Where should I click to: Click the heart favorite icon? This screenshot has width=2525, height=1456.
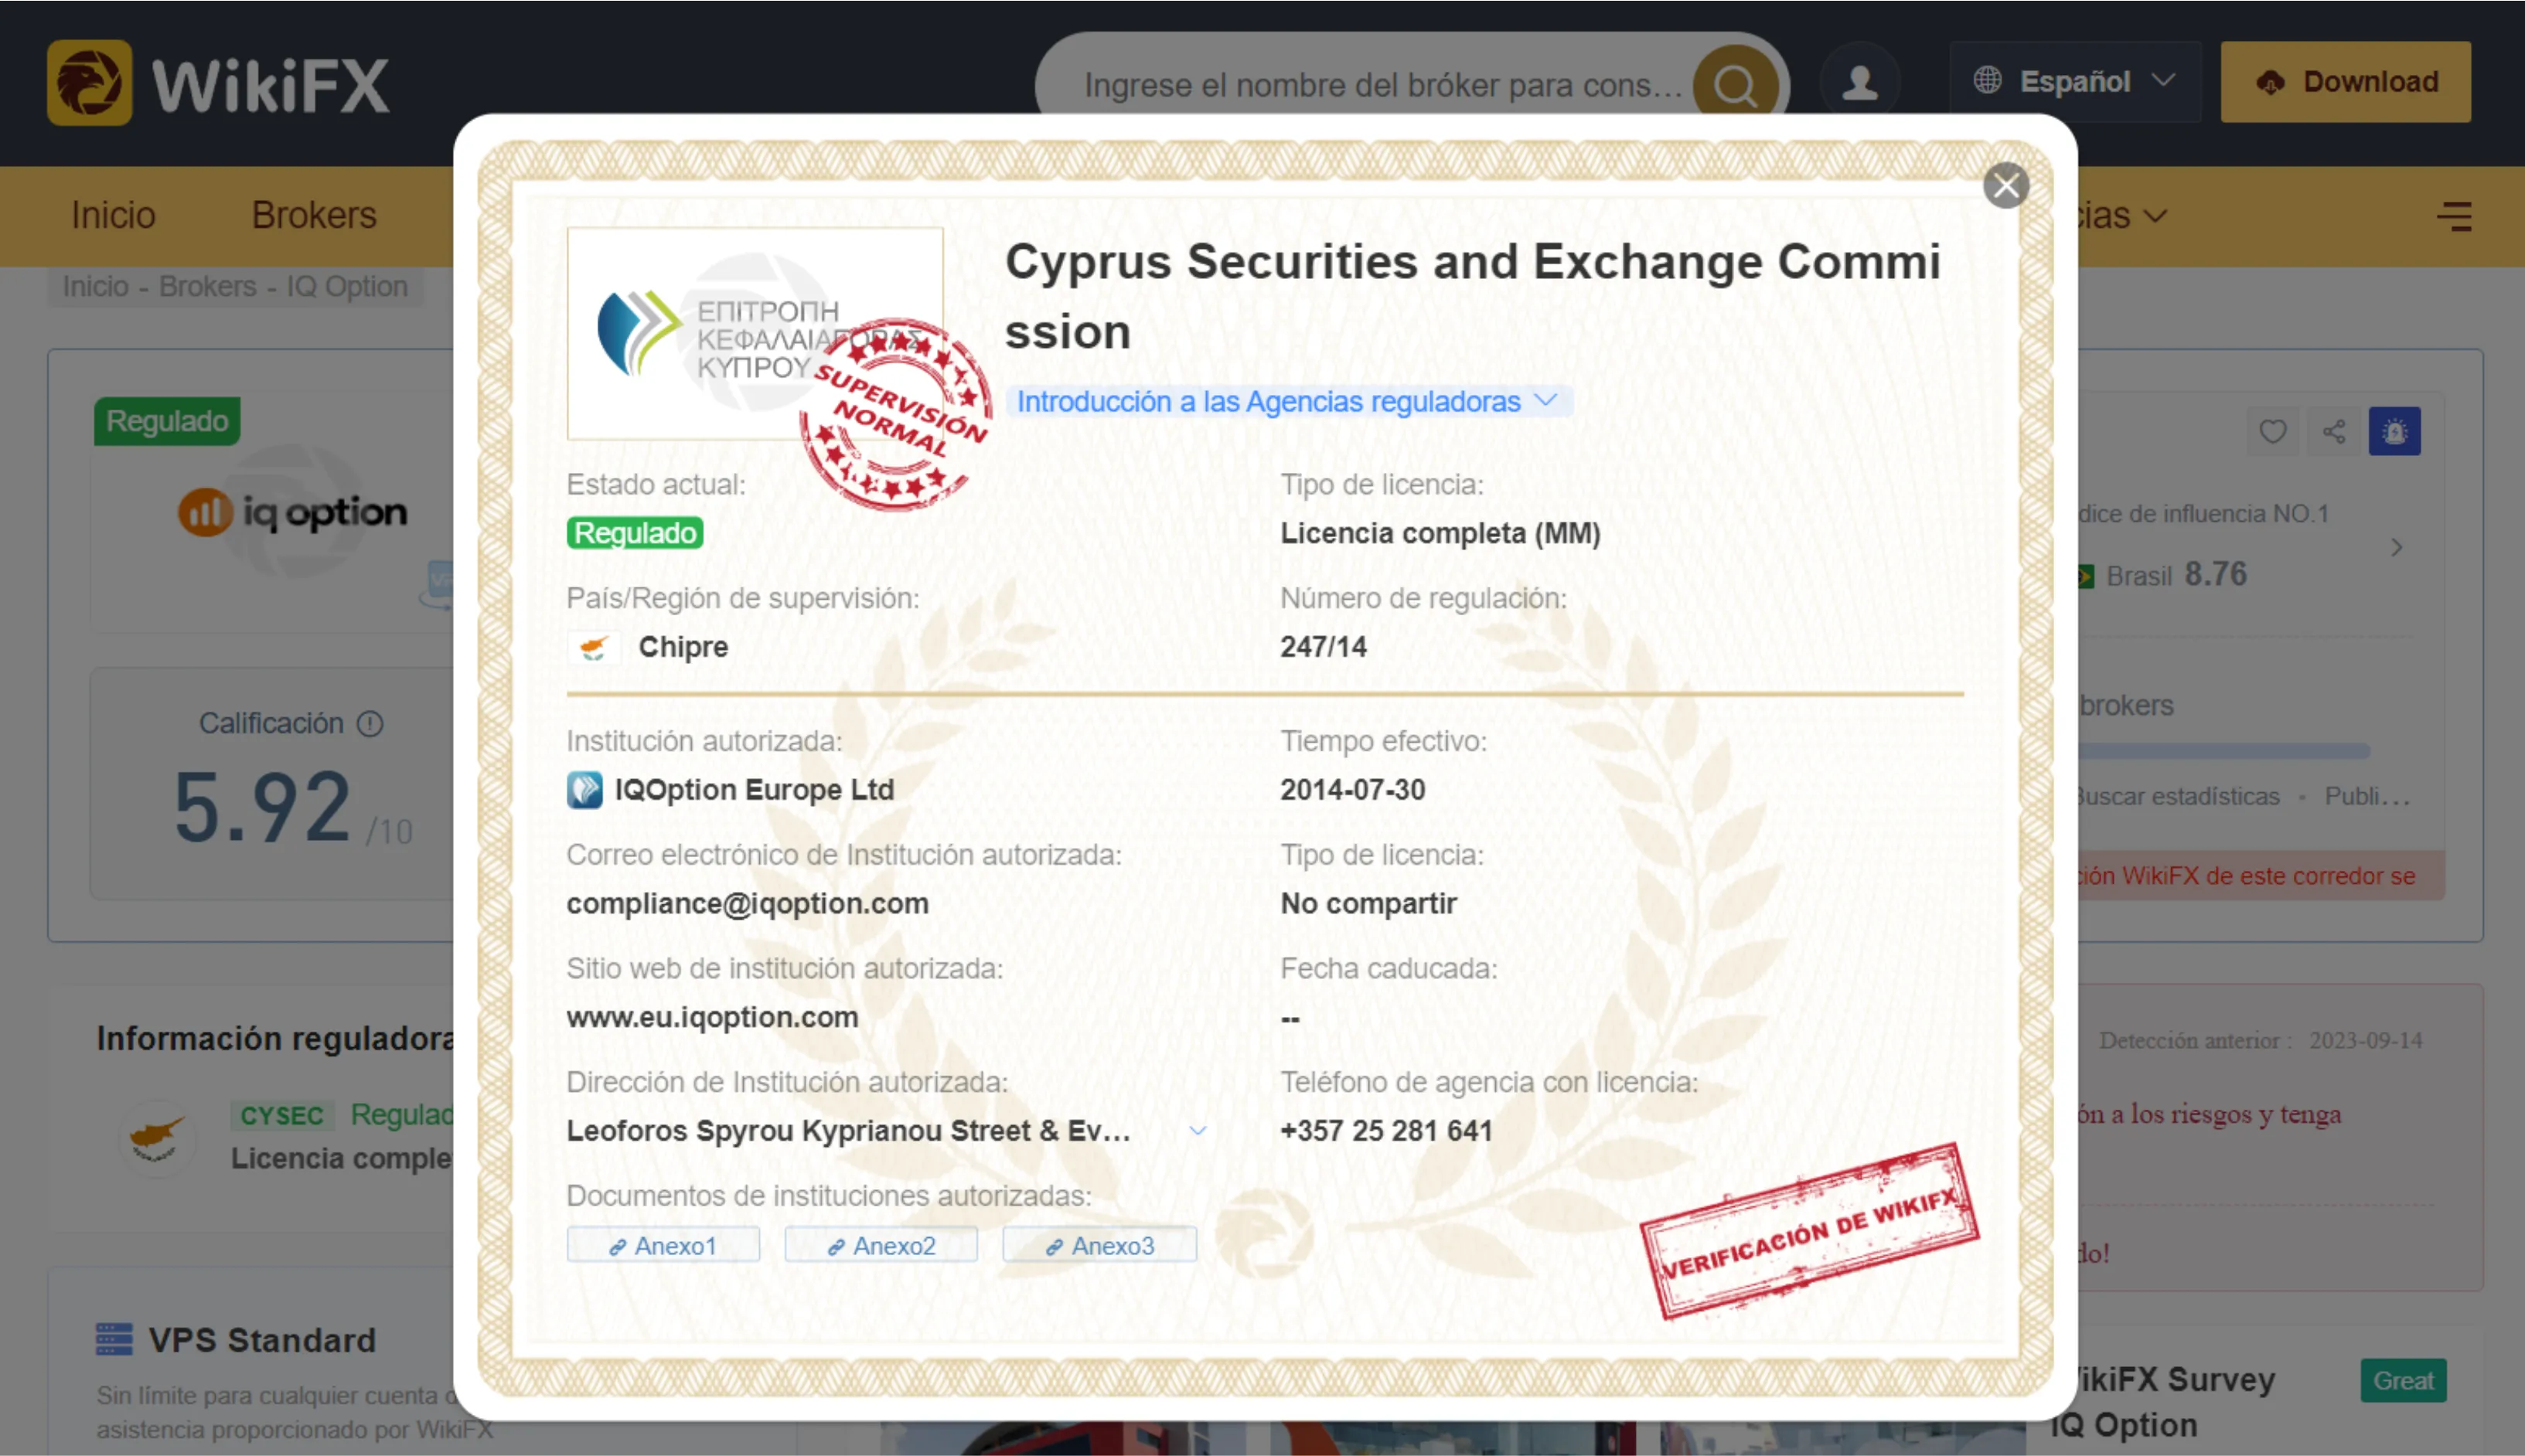coord(2273,431)
